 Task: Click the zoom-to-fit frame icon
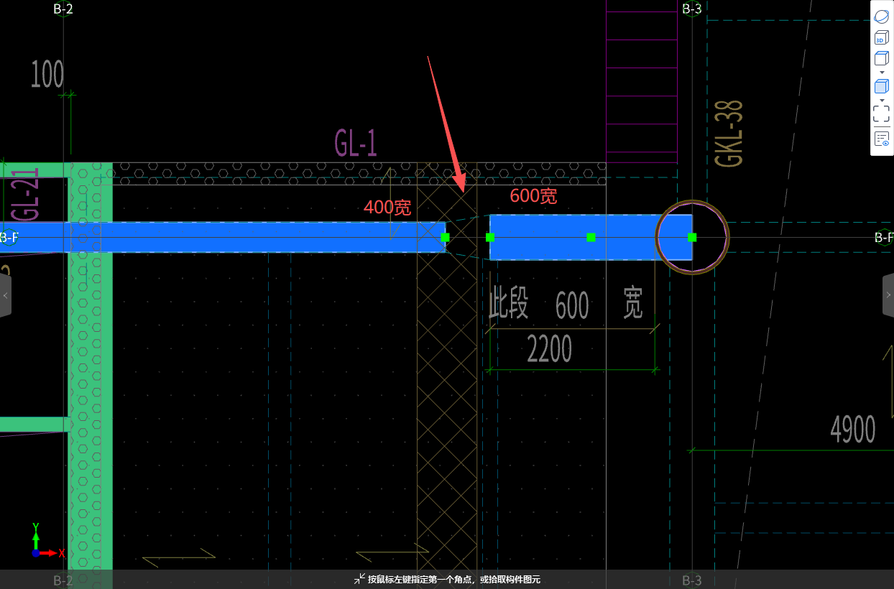pyautogui.click(x=882, y=113)
